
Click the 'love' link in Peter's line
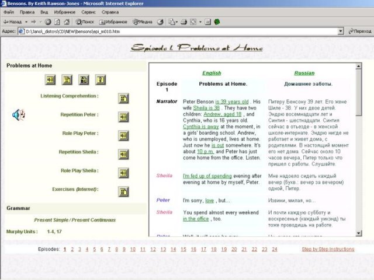pyautogui.click(x=209, y=201)
